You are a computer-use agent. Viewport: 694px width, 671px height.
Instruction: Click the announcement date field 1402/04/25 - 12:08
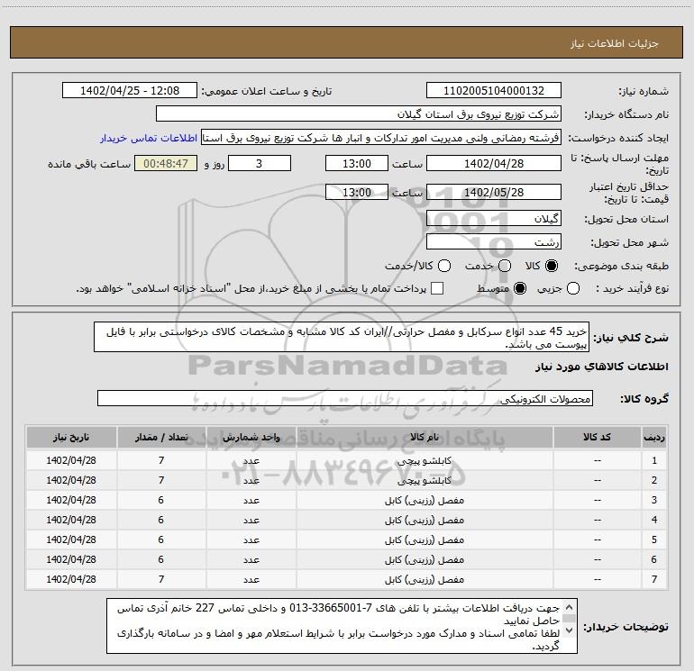tap(130, 90)
